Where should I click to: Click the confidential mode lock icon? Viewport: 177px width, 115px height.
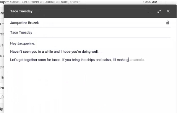168,23
